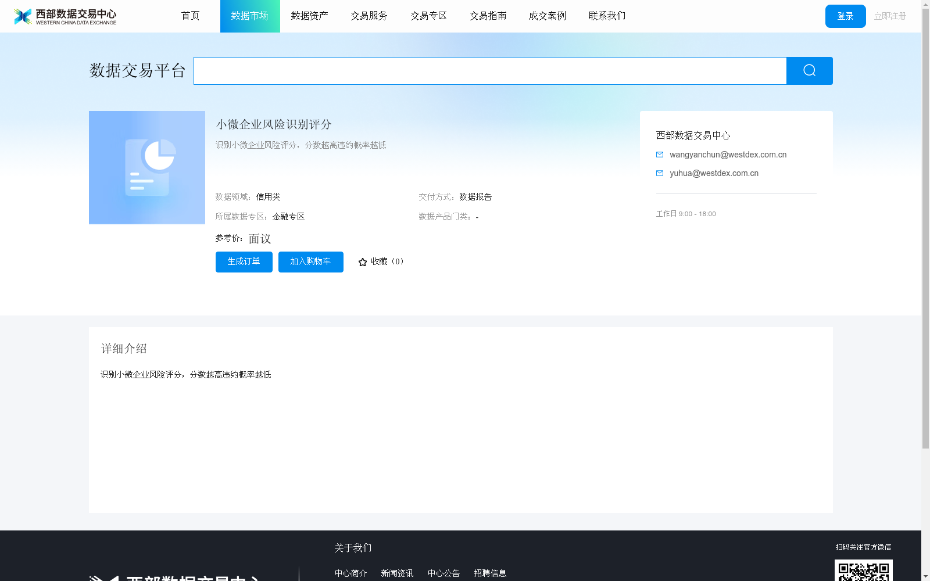Open the 数据市场 nav tab
This screenshot has height=581, width=930.
click(x=250, y=16)
